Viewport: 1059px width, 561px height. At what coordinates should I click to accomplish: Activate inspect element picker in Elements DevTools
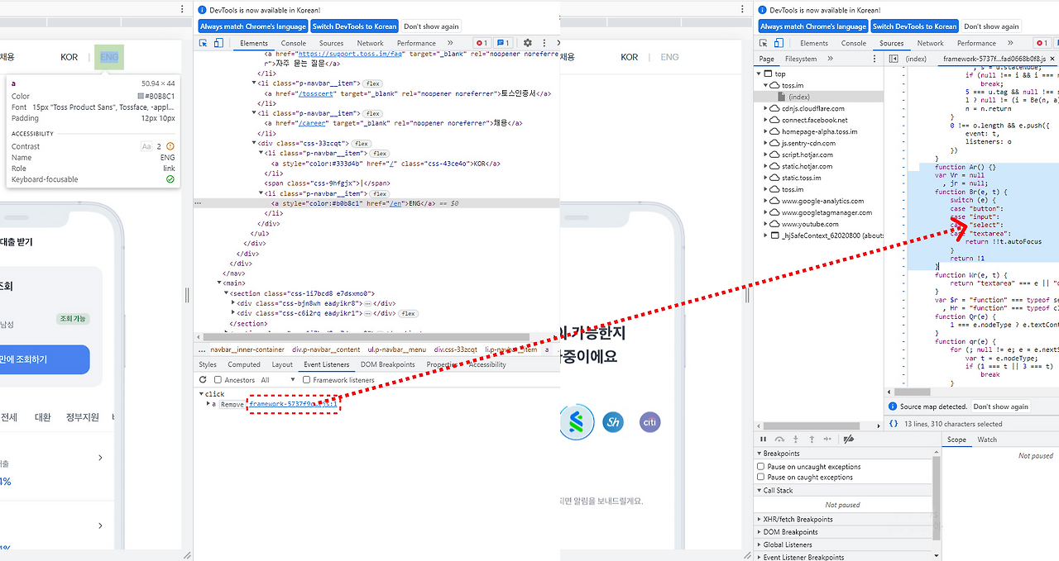204,43
